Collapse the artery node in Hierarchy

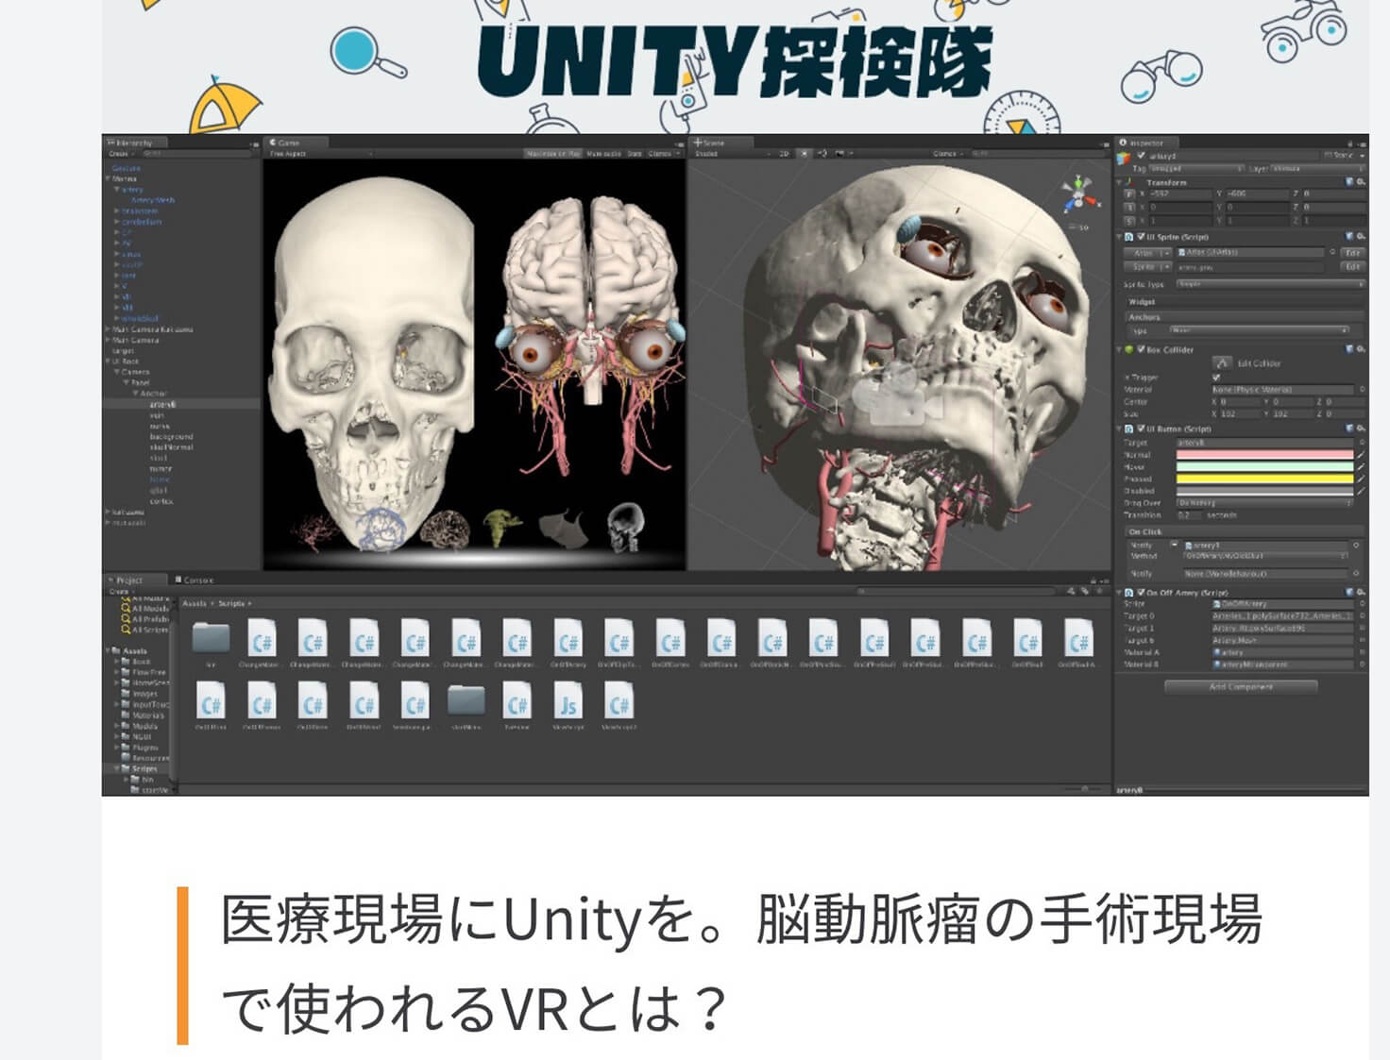116,189
